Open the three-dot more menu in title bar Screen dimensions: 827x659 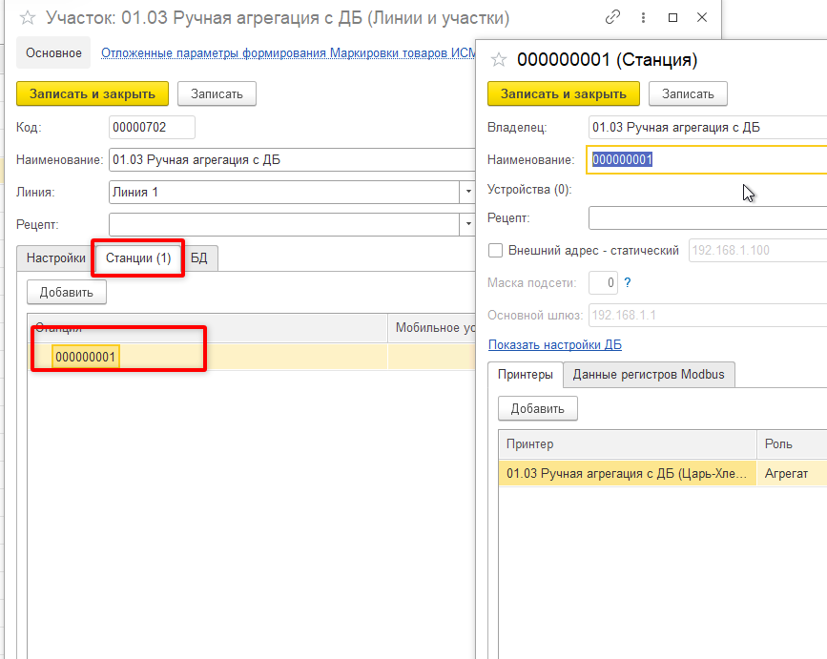643,17
